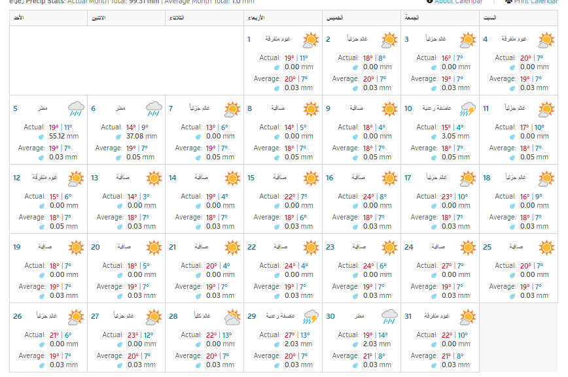Select the 37.08 mm precipitation value
Viewport: 568px width, 377px height.
pos(141,137)
